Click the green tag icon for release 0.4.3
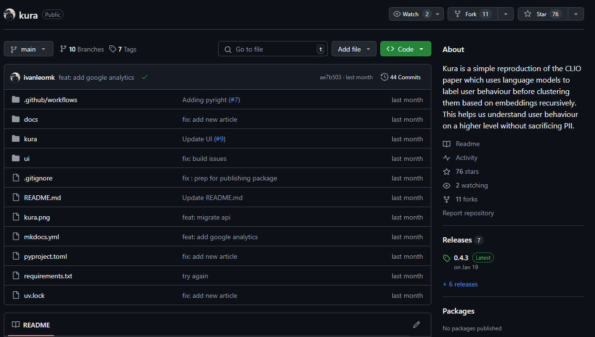Viewport: 595px width, 337px height. [447, 258]
